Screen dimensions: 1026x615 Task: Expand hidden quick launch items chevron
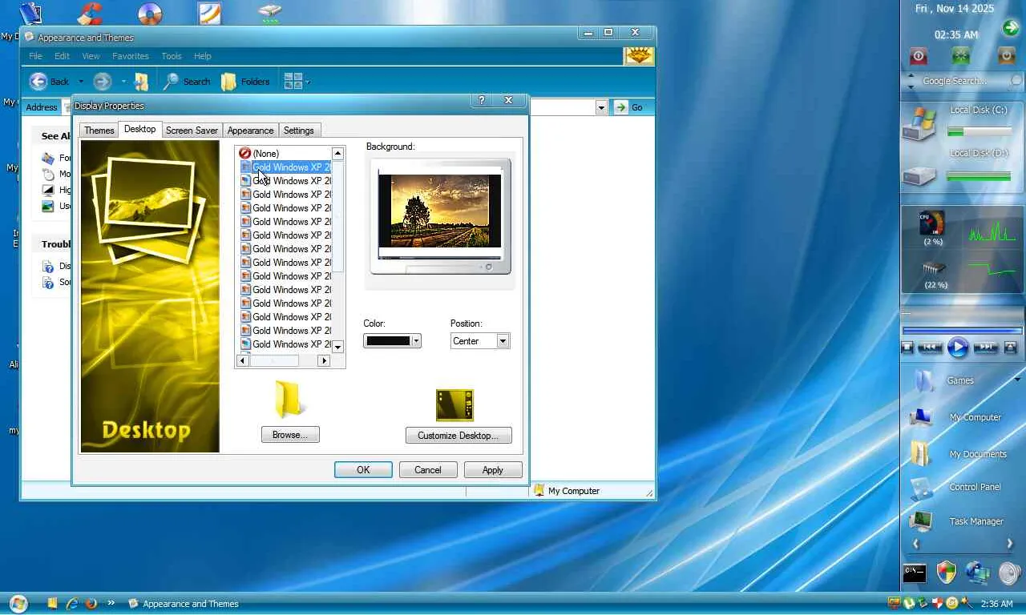111,603
